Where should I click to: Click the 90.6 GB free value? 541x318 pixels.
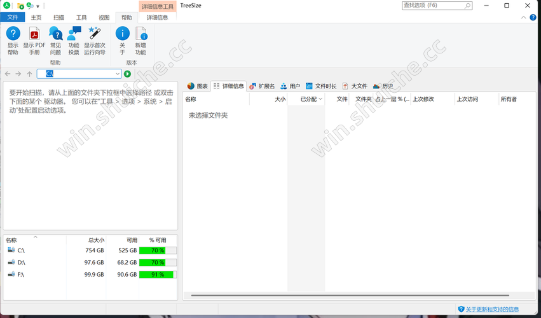click(127, 275)
